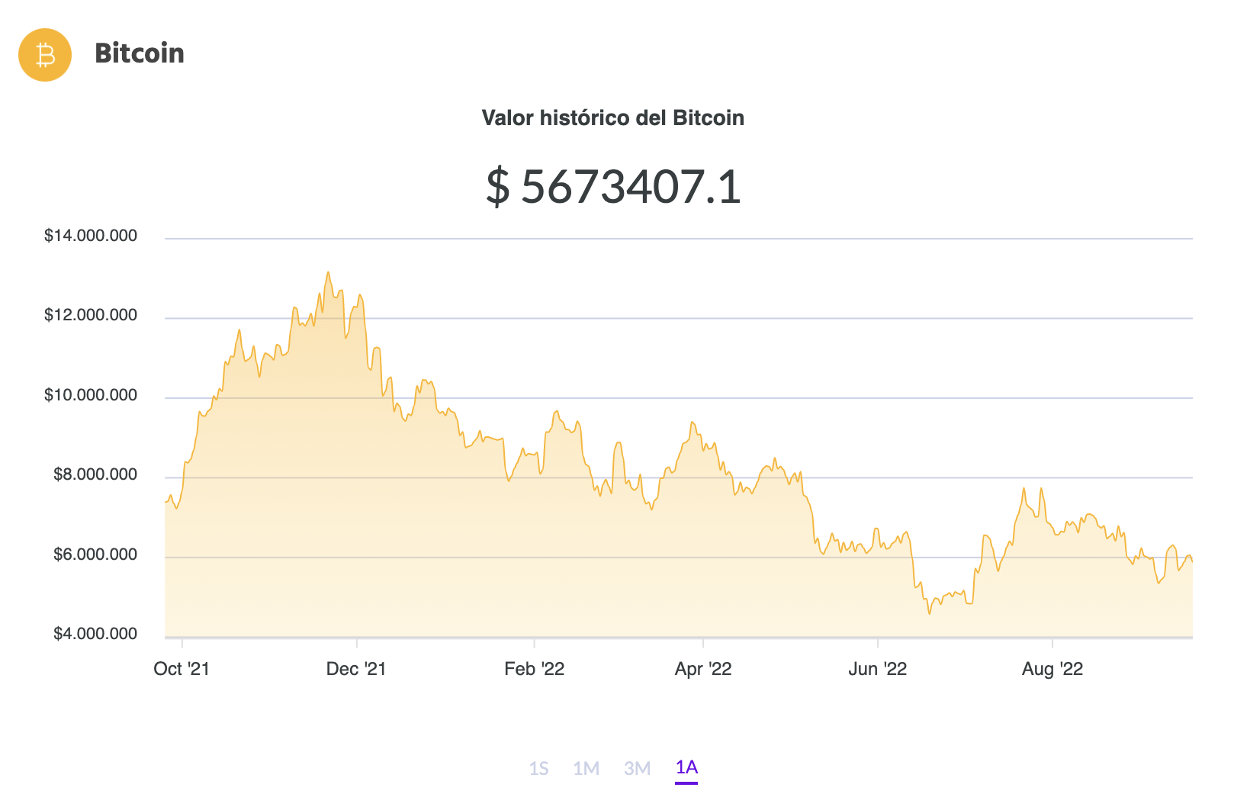Click the Oct '21 x-axis label

(x=182, y=669)
